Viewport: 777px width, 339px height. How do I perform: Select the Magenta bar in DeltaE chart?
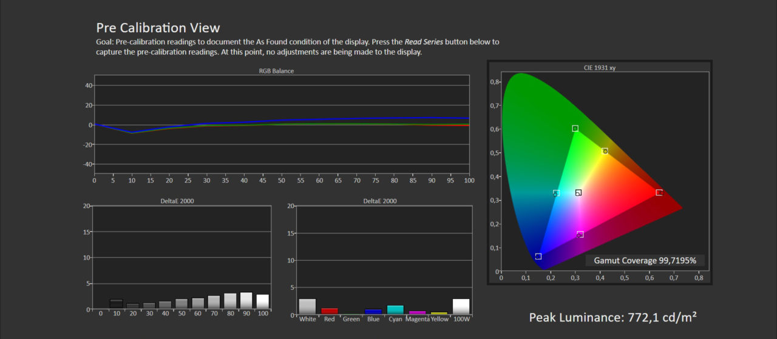(x=417, y=313)
